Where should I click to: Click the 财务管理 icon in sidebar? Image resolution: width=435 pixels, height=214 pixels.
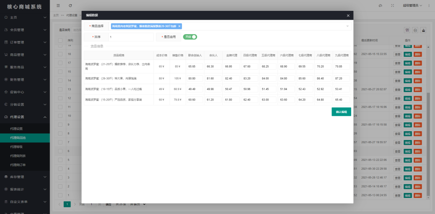(x=6, y=80)
